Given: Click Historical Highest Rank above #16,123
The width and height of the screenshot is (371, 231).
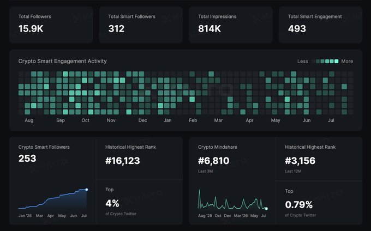Looking at the screenshot, I should (x=130, y=147).
